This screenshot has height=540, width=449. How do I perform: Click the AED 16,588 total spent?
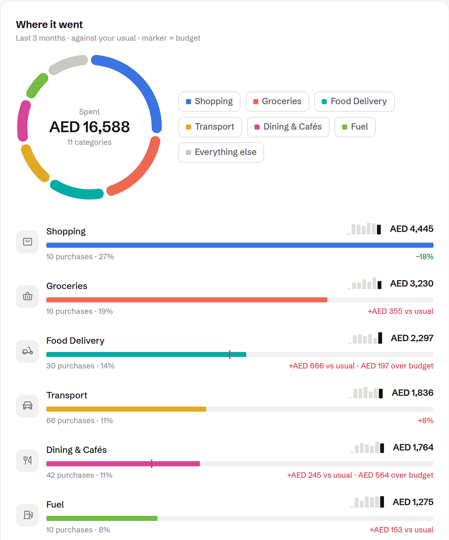(x=90, y=127)
